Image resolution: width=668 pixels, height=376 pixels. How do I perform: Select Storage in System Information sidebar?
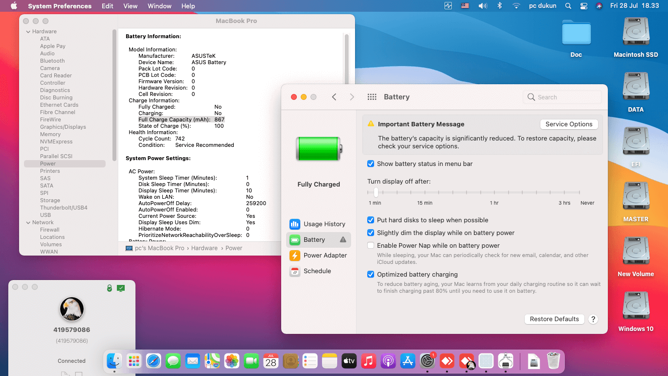click(50, 200)
